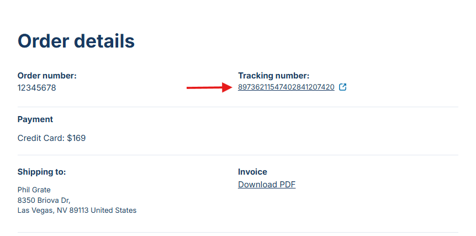Click the $169 payment amount

point(76,138)
